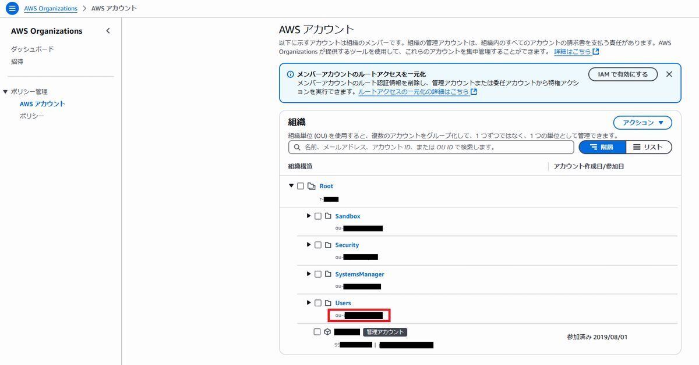Check the SystemsManager OU checkbox
The image size is (699, 365).
[x=318, y=274]
